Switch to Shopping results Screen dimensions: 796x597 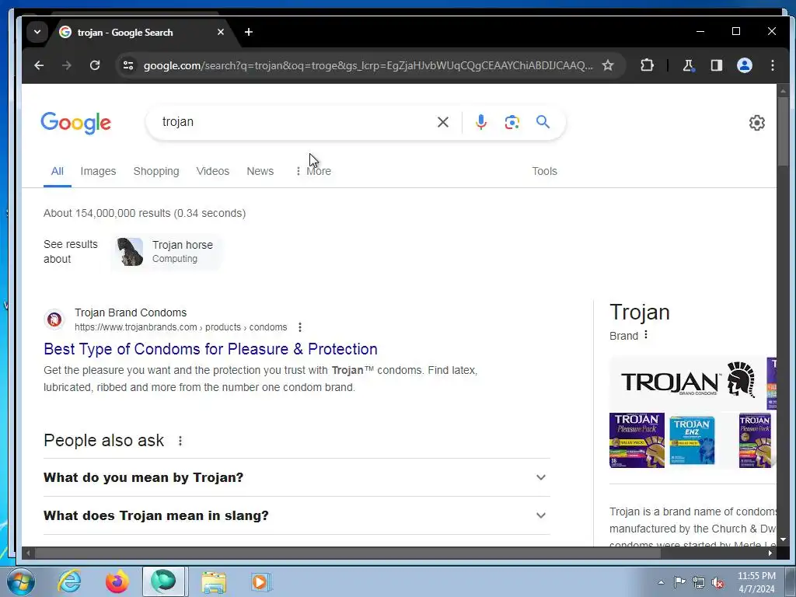click(155, 172)
